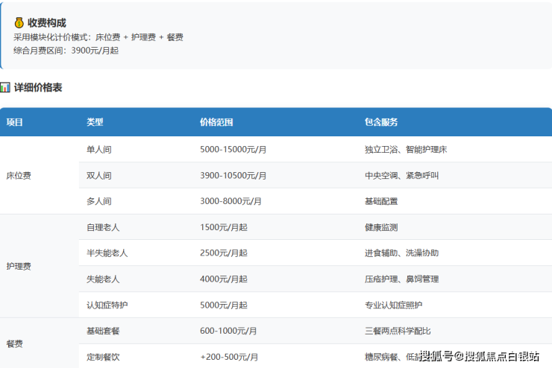The image size is (552, 368).
Task: Click the 综合月费区间 3900元/月起 text
Action: 66,51
